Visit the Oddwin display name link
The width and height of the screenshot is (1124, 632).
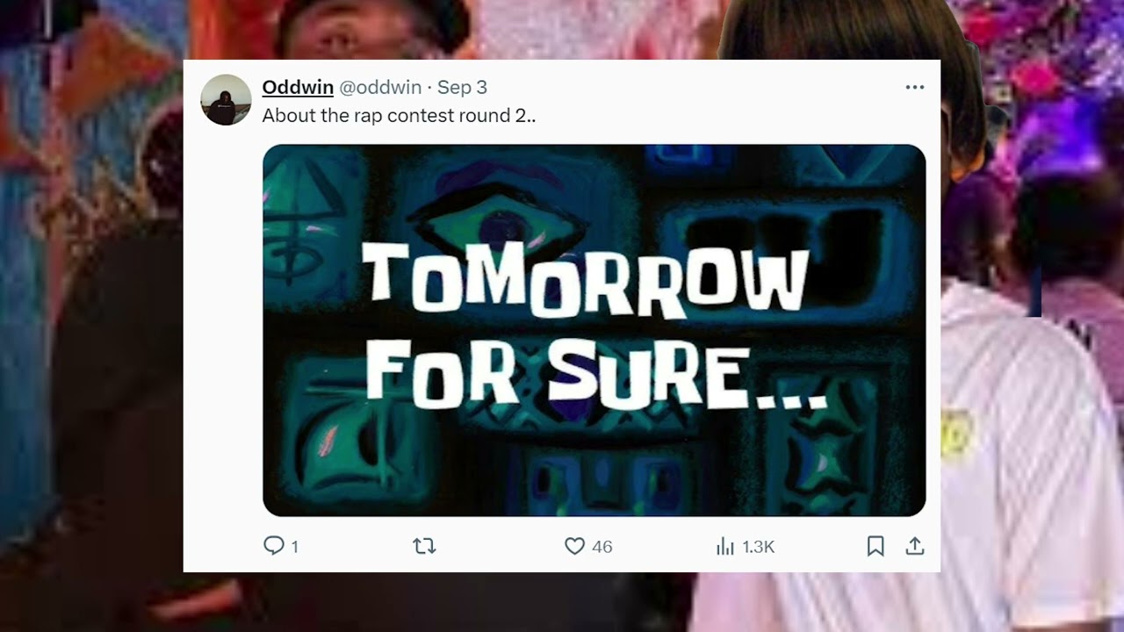[298, 87]
